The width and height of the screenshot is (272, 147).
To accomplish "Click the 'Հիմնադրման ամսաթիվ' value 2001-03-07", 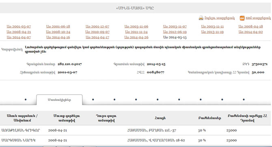I will 67,72.
